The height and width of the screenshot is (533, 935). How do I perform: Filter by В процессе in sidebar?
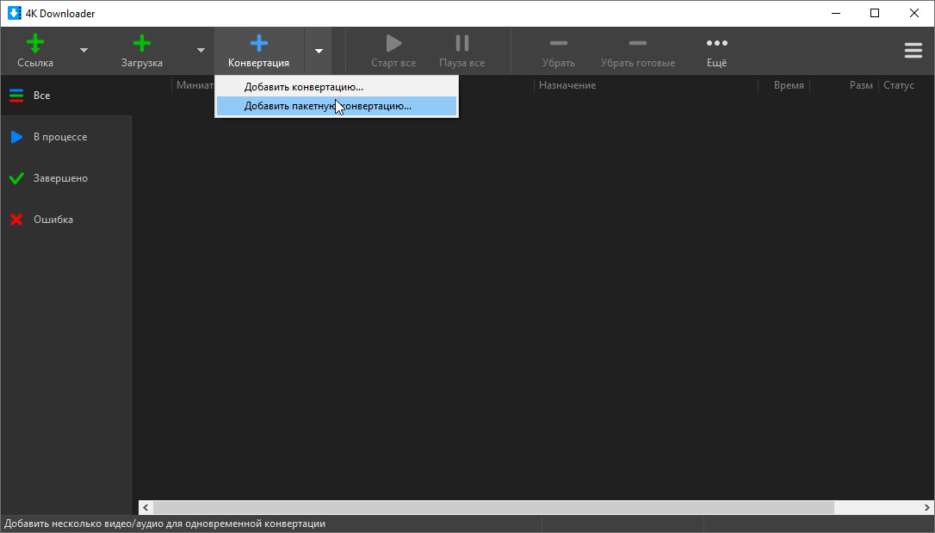click(x=59, y=137)
